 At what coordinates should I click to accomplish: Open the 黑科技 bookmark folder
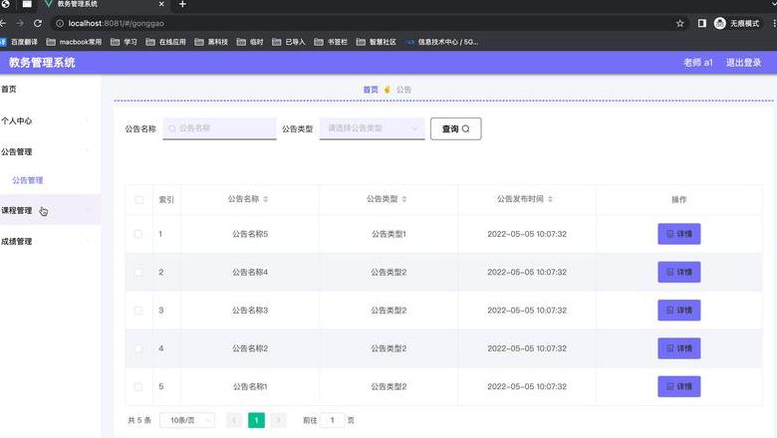pyautogui.click(x=211, y=42)
